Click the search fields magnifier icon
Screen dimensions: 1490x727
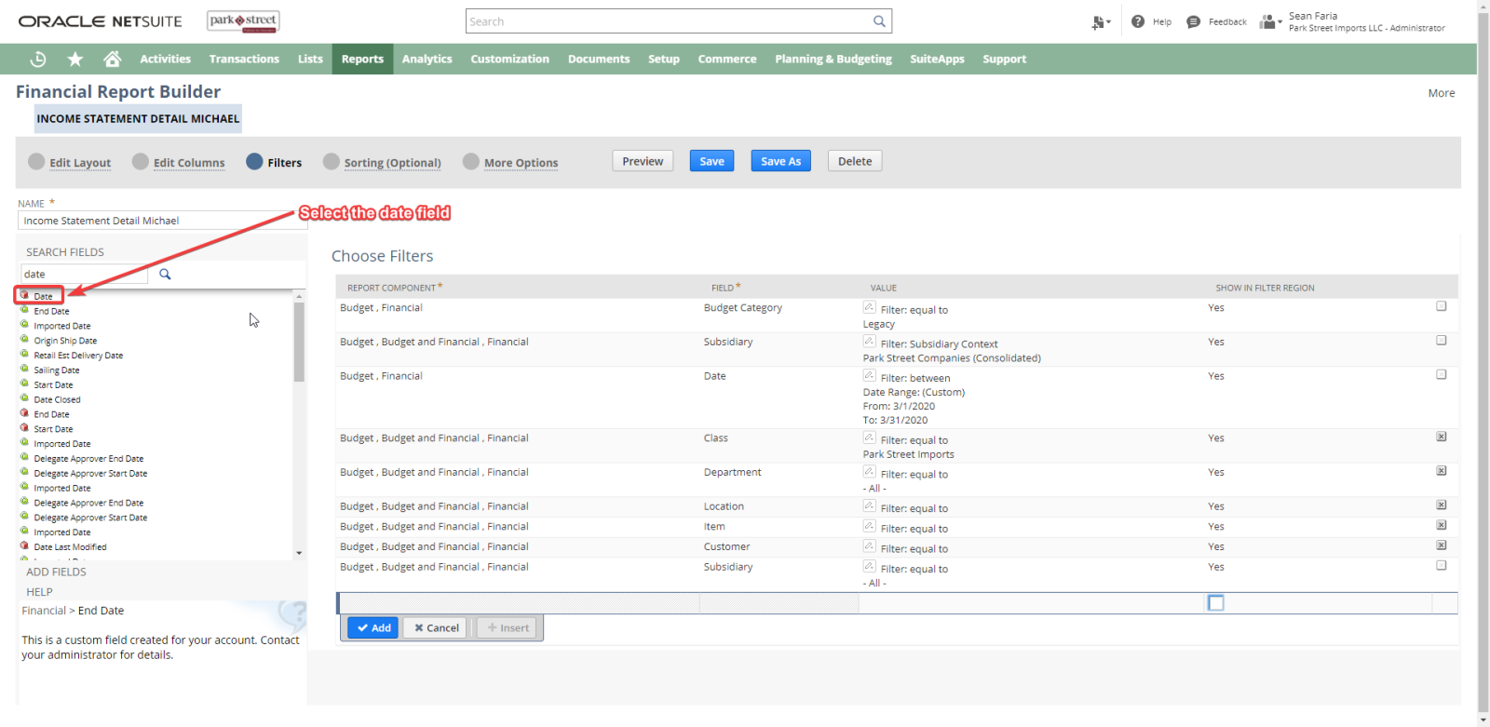[165, 274]
